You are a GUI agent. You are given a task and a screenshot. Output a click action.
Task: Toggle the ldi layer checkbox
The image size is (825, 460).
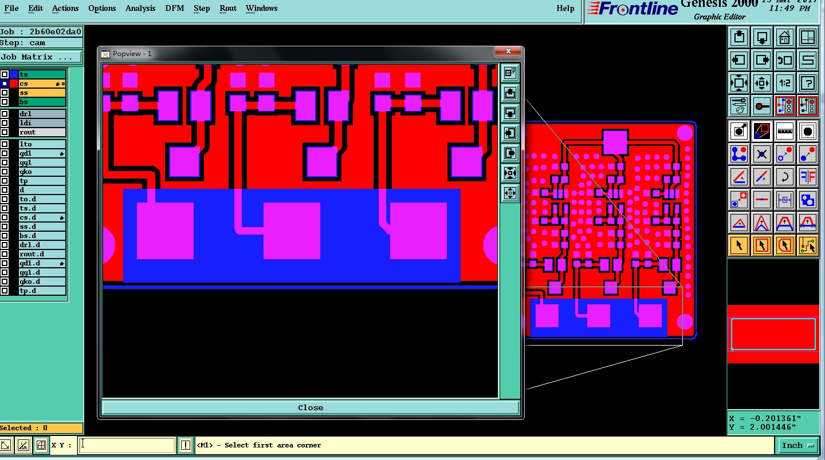click(x=5, y=123)
